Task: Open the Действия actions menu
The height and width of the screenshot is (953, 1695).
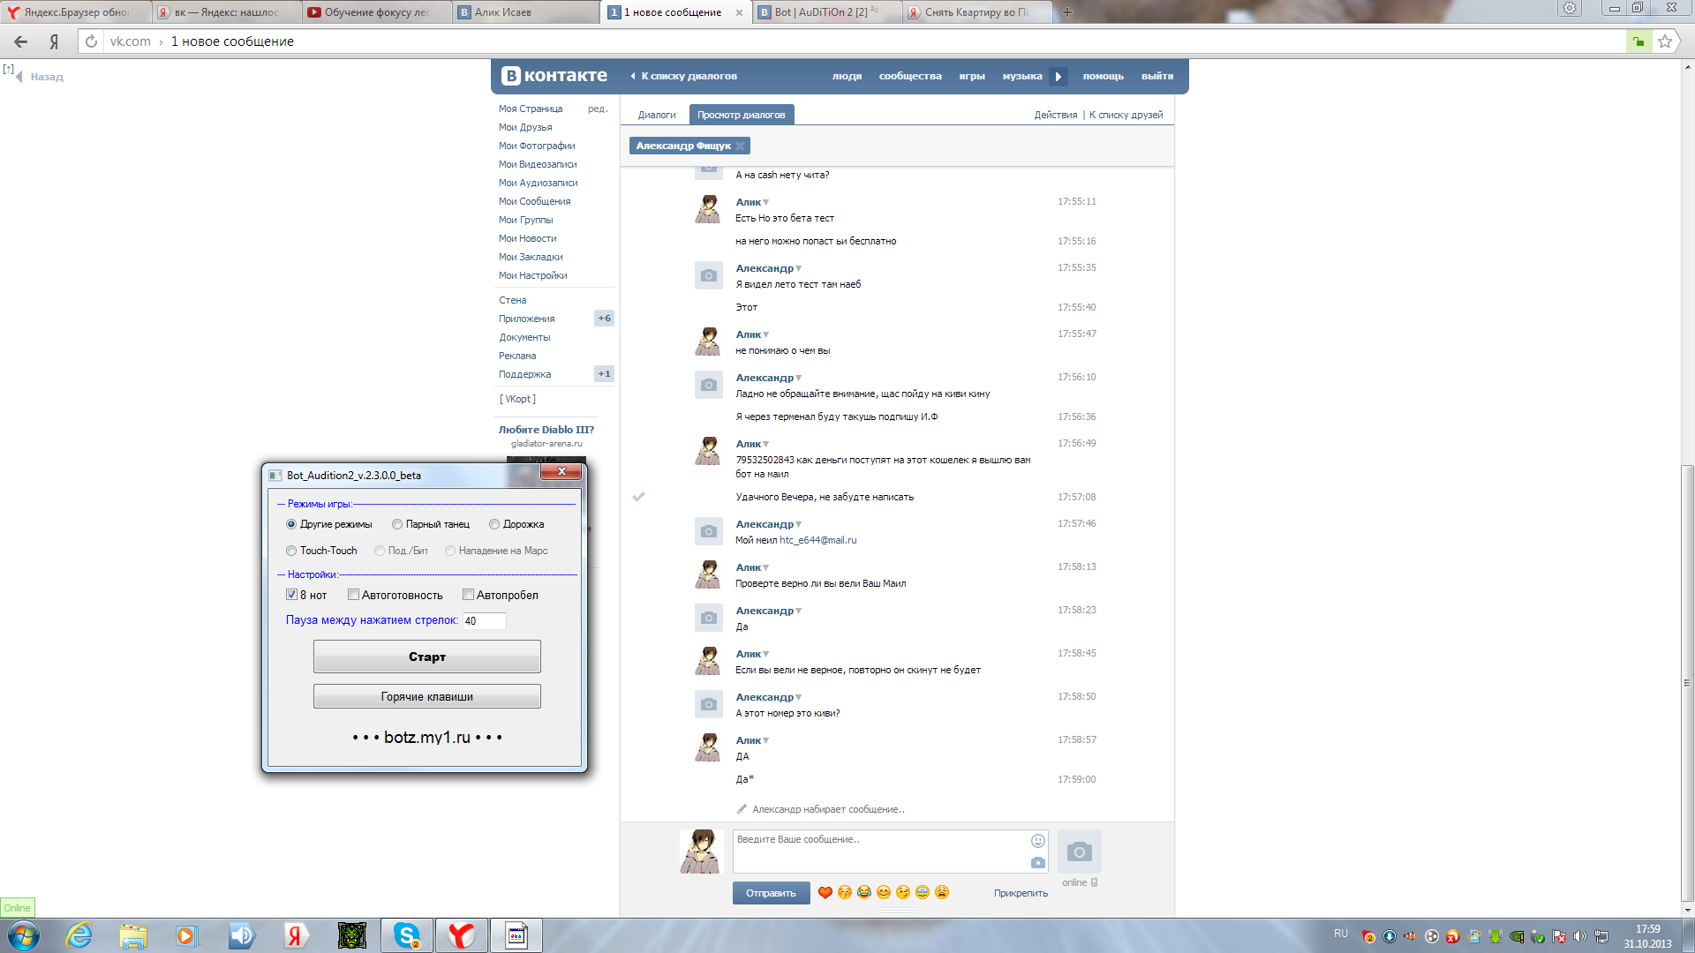Action: pos(1055,115)
